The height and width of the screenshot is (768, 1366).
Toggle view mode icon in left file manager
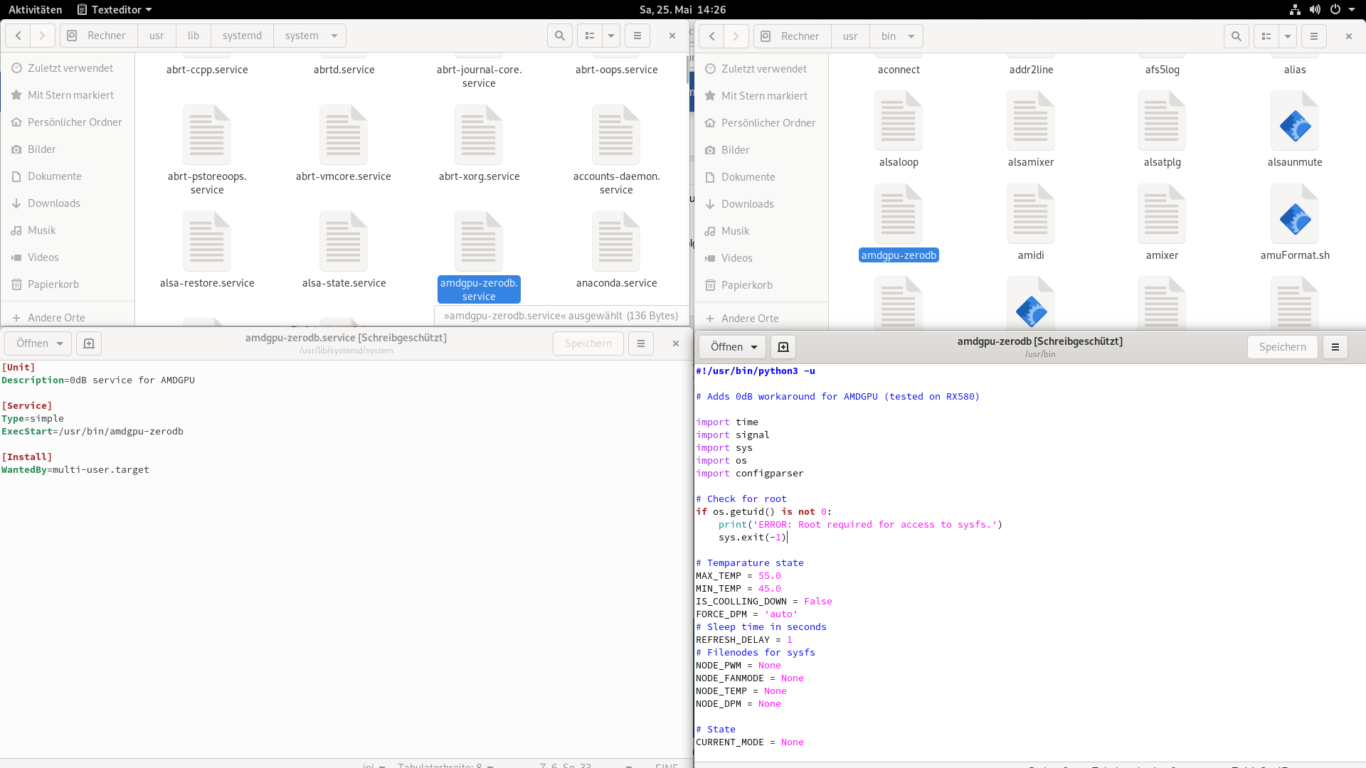(590, 36)
